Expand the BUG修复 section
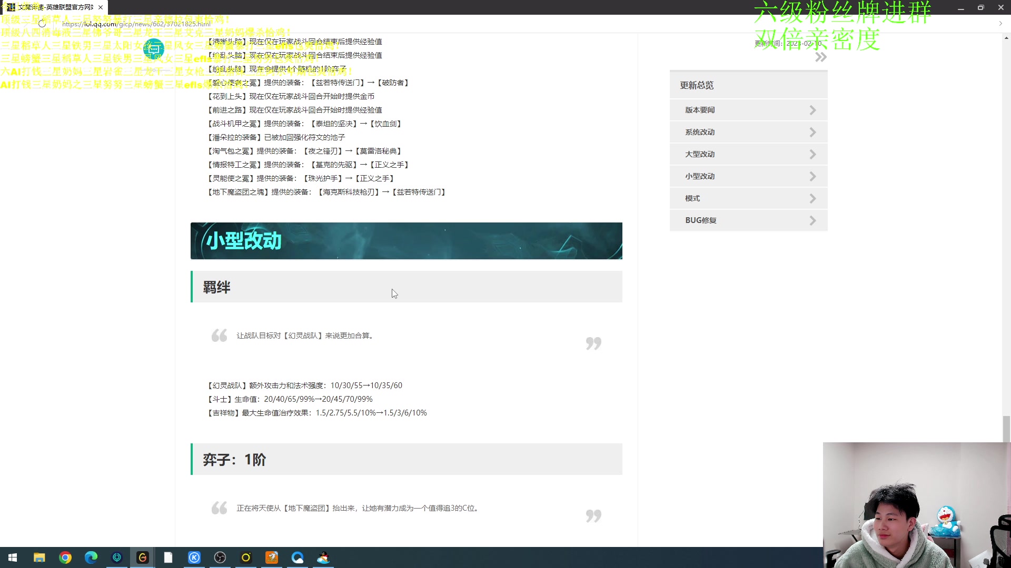Viewport: 1011px width, 568px height. pyautogui.click(x=748, y=220)
